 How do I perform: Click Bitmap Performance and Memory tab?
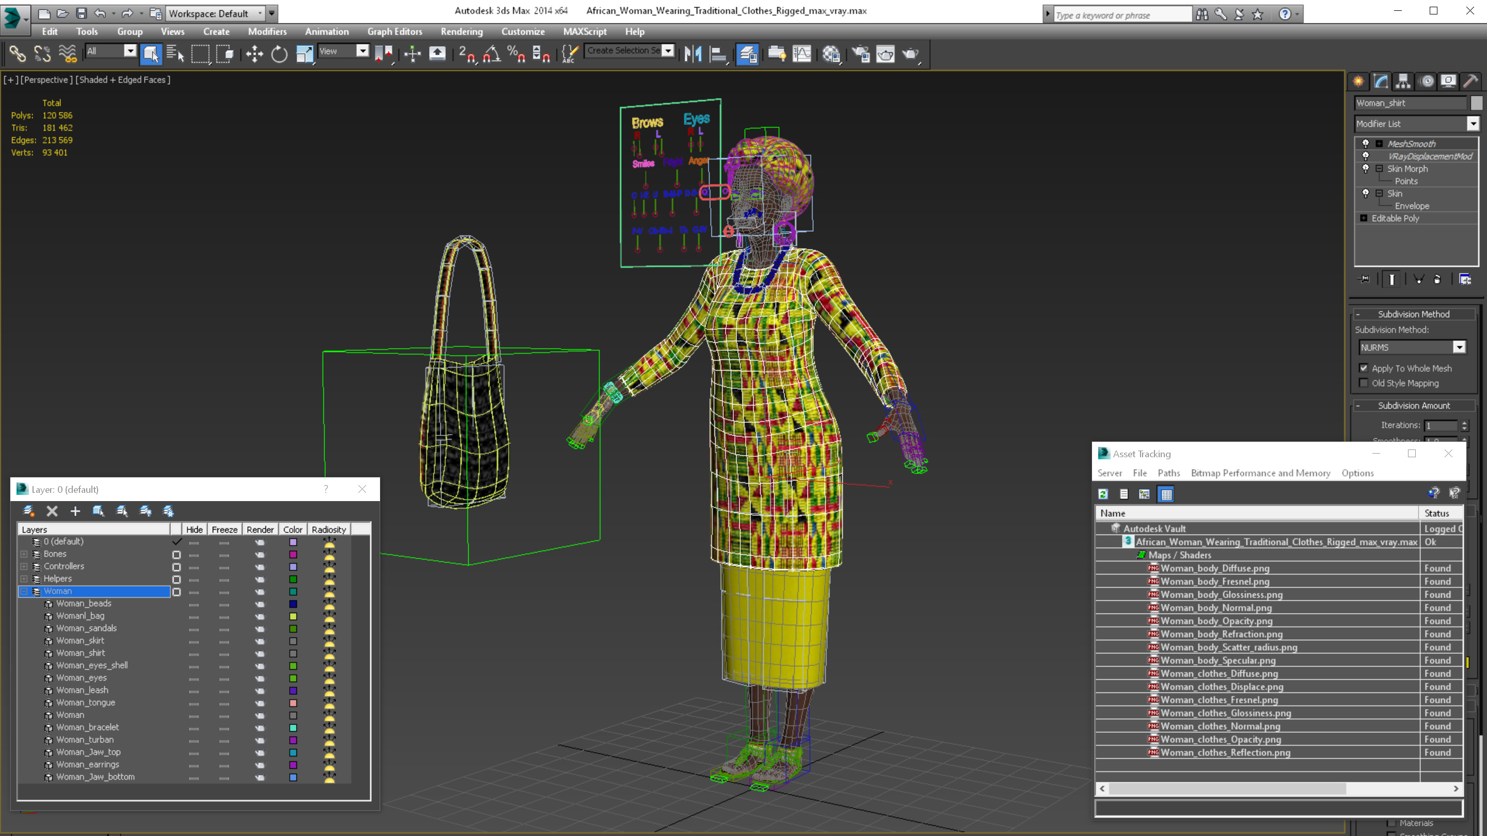point(1261,474)
